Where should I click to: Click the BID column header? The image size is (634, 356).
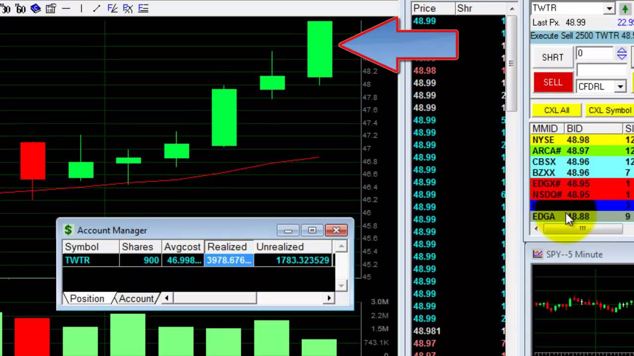click(x=592, y=129)
